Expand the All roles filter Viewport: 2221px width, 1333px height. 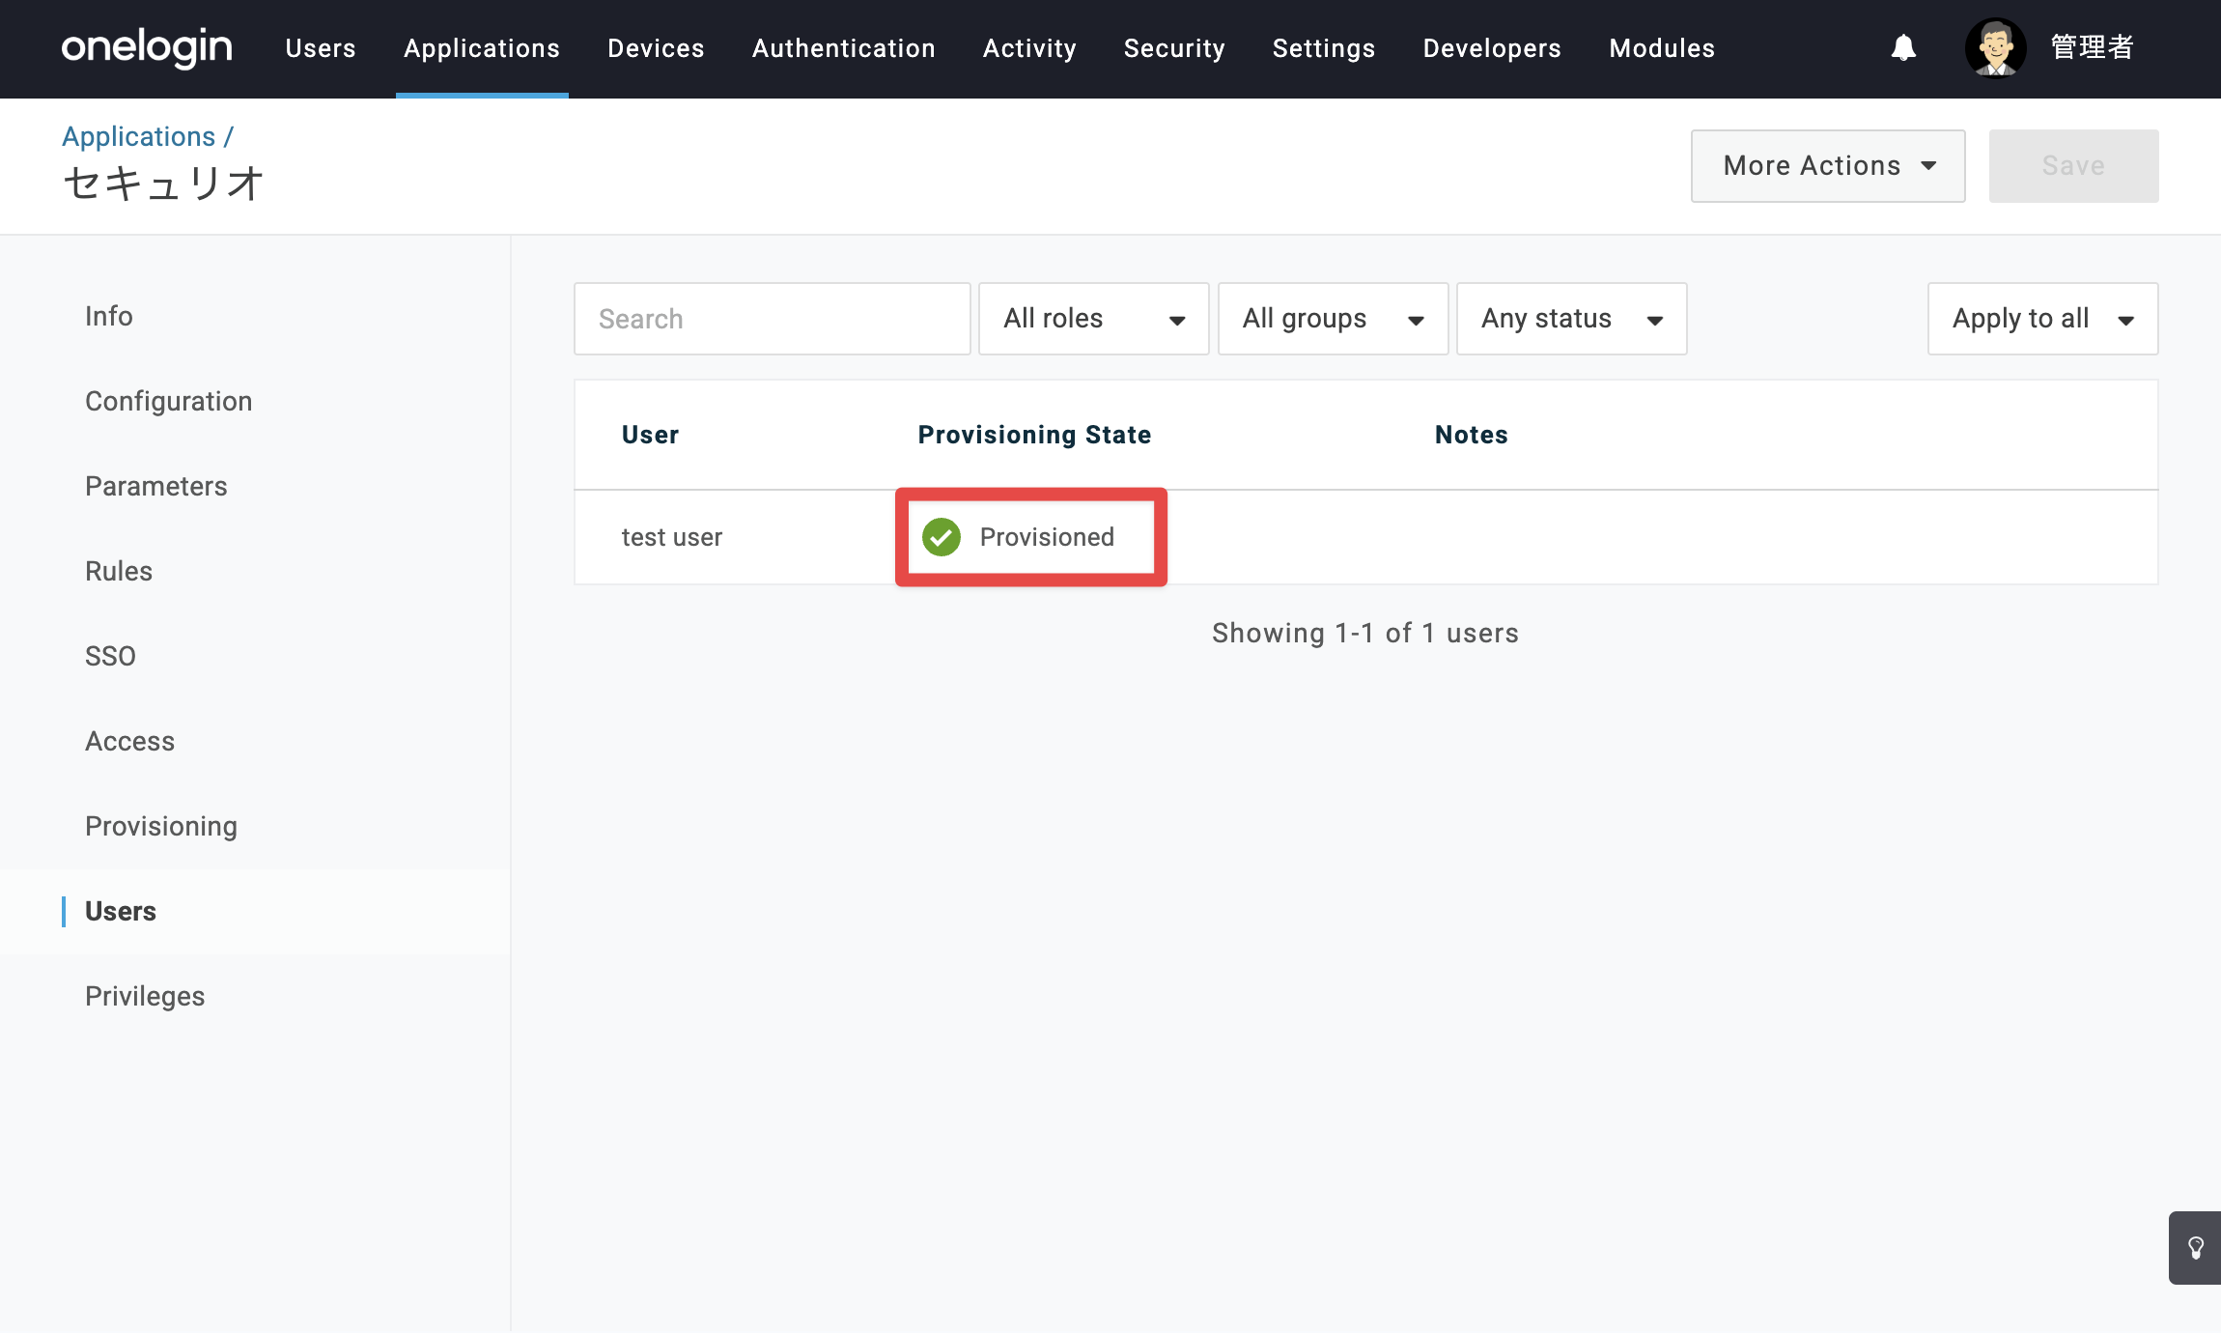click(x=1094, y=319)
